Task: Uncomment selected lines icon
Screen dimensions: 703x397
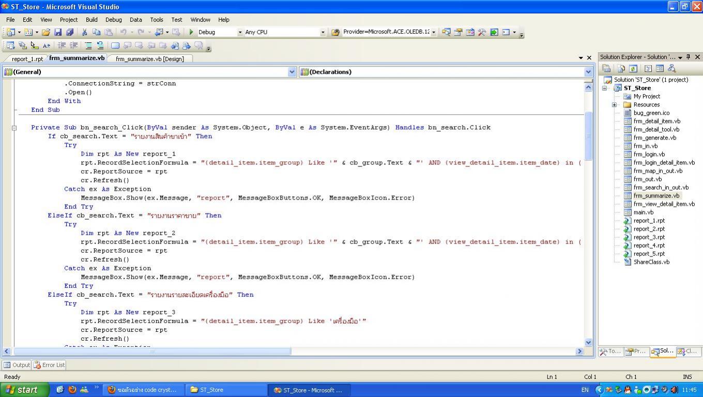Action: [x=100, y=45]
